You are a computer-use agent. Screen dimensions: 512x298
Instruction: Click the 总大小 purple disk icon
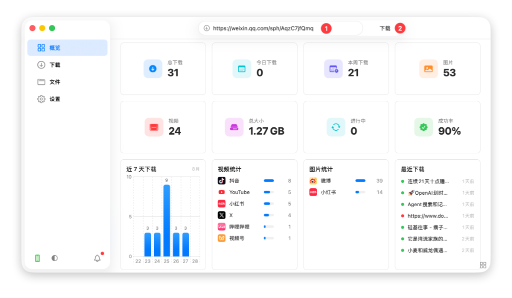coord(234,127)
